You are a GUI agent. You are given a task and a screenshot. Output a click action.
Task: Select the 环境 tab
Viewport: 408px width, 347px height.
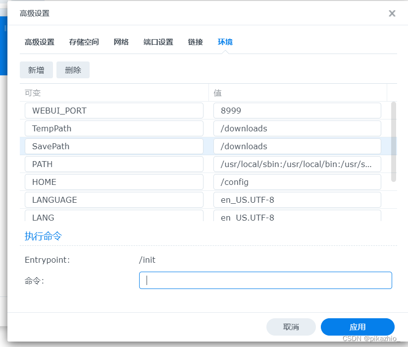(x=225, y=42)
